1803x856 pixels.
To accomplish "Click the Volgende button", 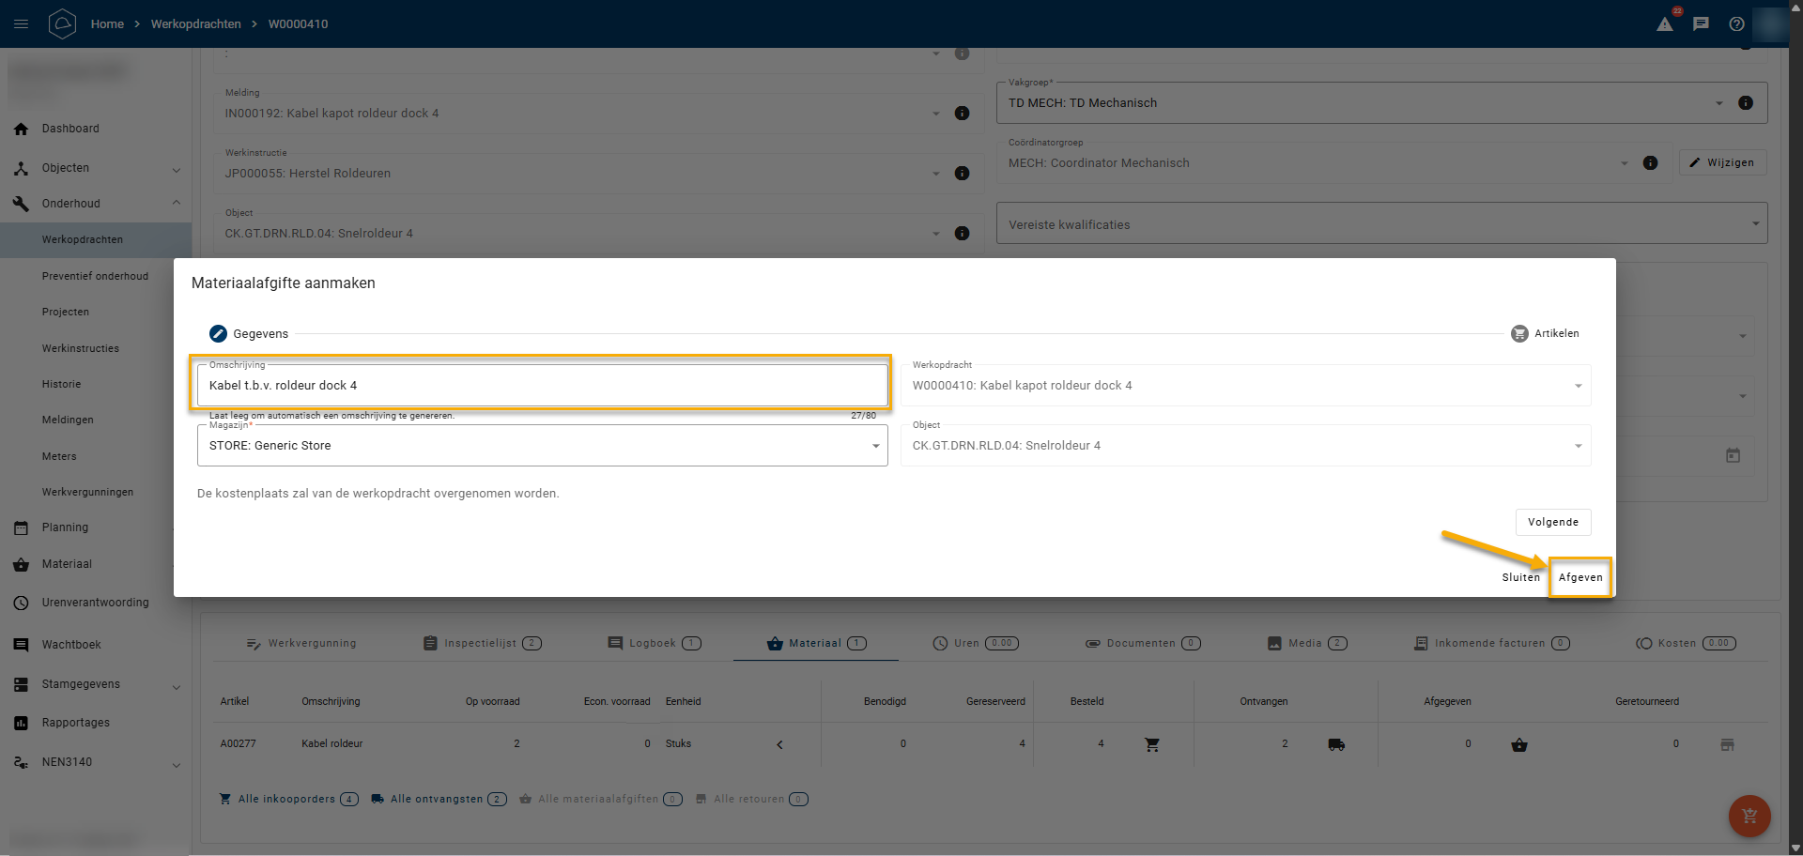I will coord(1552,523).
